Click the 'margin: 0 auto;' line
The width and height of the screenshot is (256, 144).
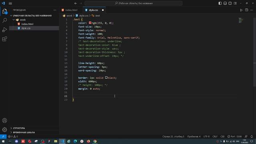point(89,89)
